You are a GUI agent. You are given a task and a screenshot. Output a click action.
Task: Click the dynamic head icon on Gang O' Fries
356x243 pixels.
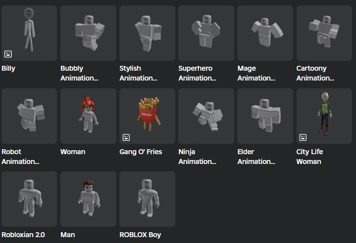126,137
